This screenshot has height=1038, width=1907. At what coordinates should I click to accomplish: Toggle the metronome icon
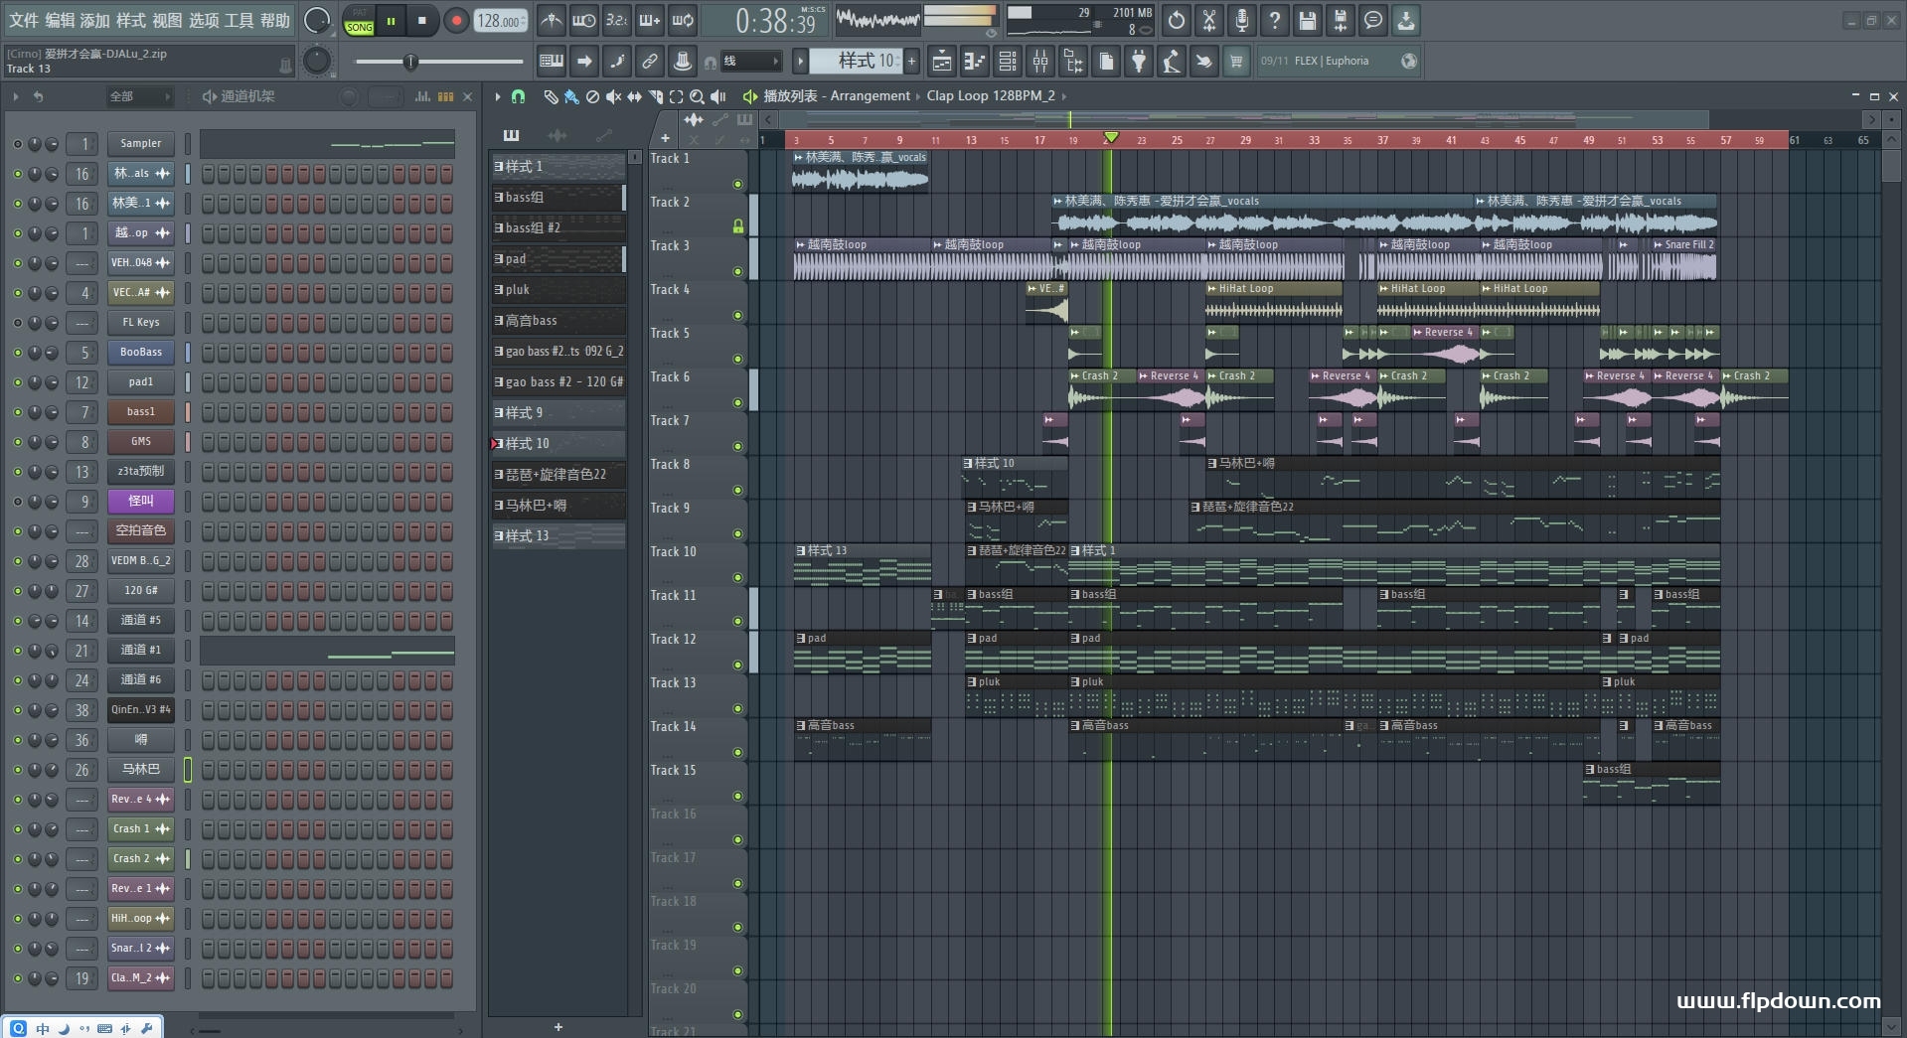coord(551,21)
